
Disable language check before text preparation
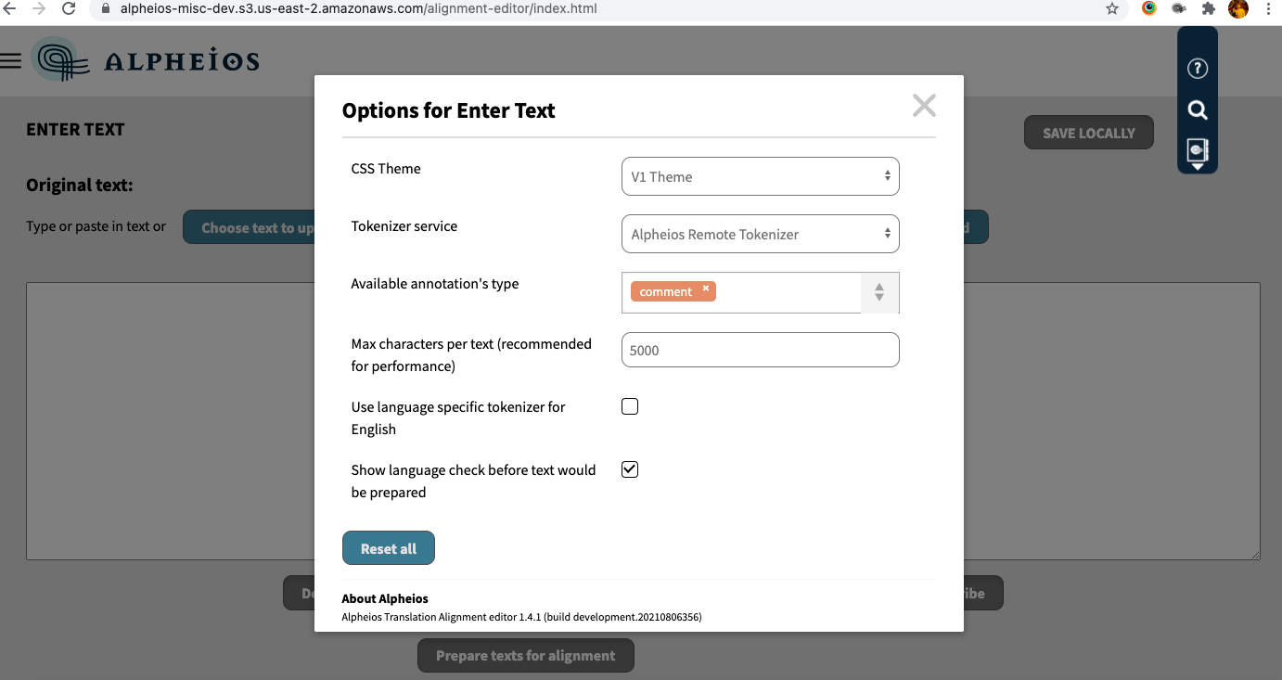point(630,469)
